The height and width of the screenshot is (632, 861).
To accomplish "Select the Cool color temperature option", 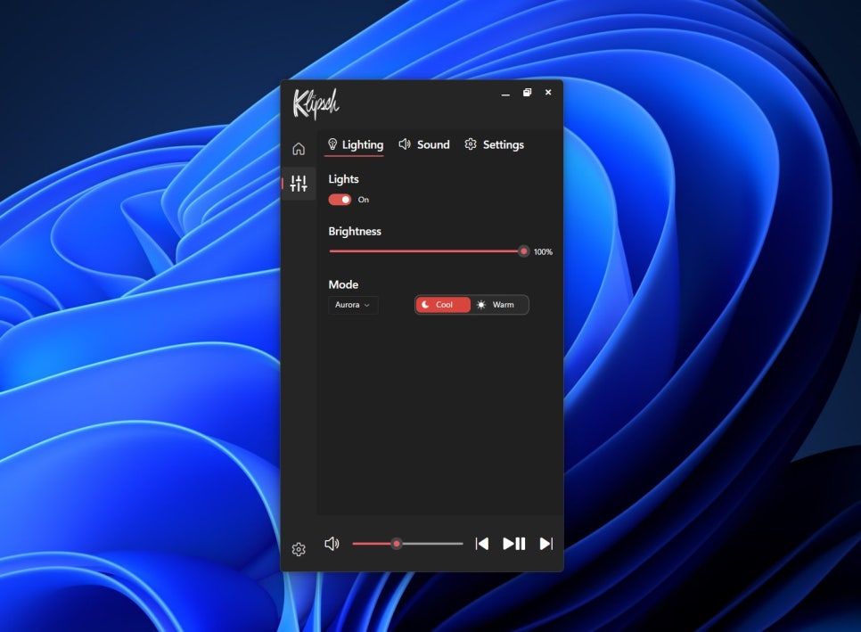I will (x=443, y=305).
